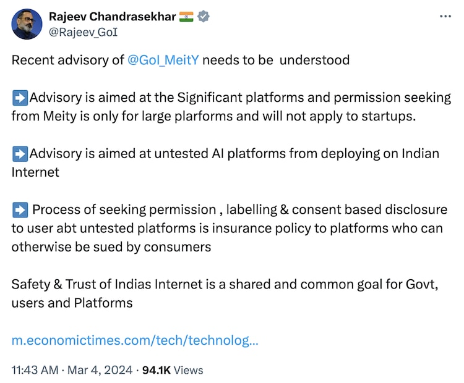464x383 pixels.
Task: Click the blue verified badge
Action: pyautogui.click(x=204, y=17)
